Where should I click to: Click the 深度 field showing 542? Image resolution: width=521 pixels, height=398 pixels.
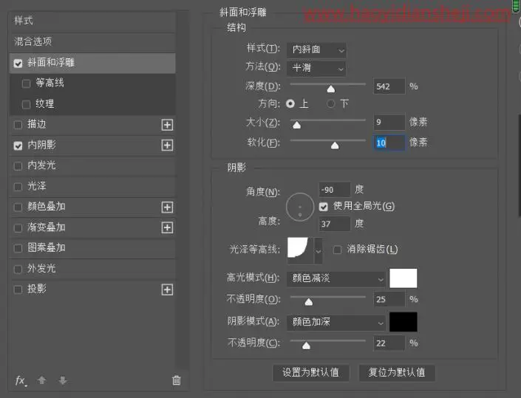pos(389,86)
